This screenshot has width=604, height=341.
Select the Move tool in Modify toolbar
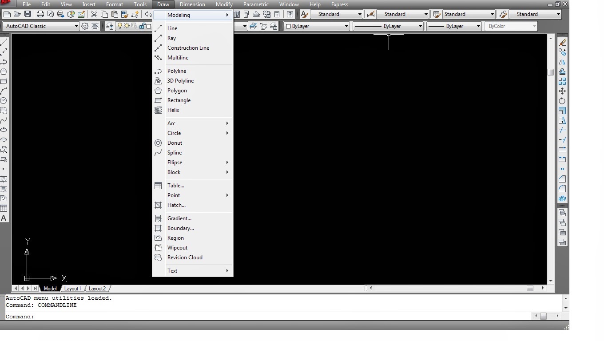562,91
